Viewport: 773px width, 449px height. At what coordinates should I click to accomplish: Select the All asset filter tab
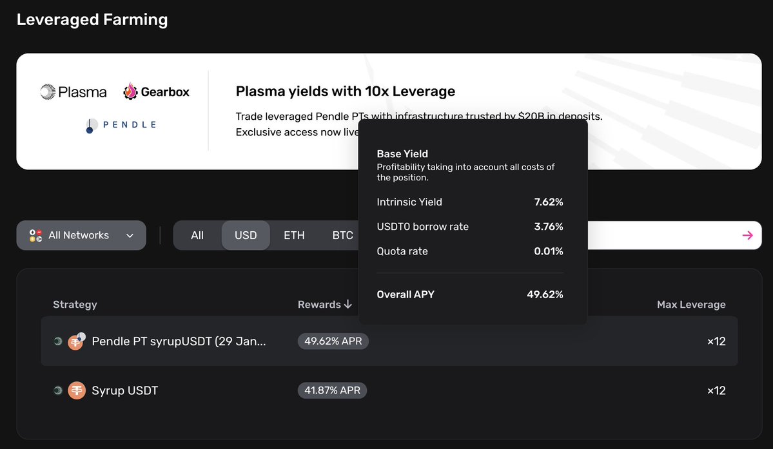[197, 236]
